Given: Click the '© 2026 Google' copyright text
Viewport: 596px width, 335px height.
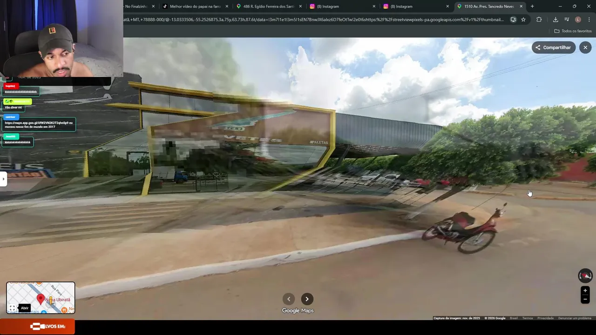Looking at the screenshot, I should 495,318.
